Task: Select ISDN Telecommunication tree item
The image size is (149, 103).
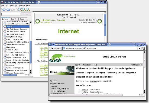Action: [x=16, y=44]
